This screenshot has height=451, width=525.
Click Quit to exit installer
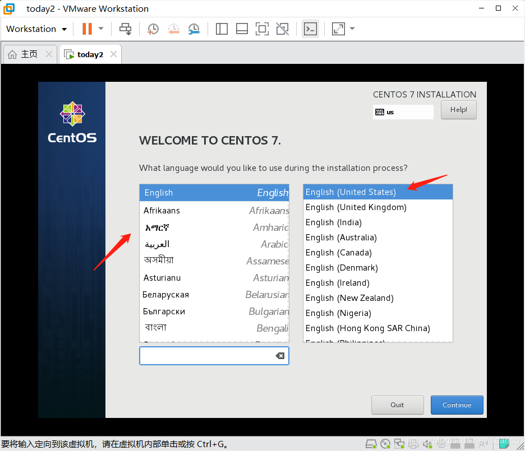pyautogui.click(x=398, y=405)
